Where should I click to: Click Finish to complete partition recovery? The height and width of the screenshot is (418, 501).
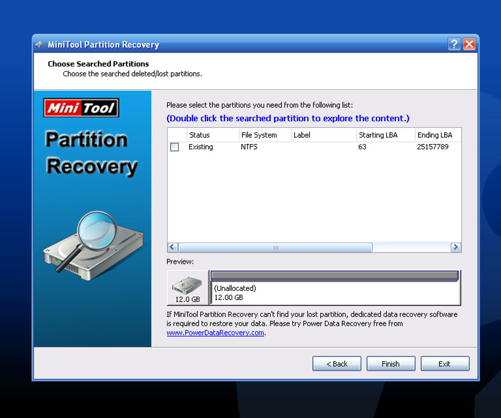pos(391,363)
